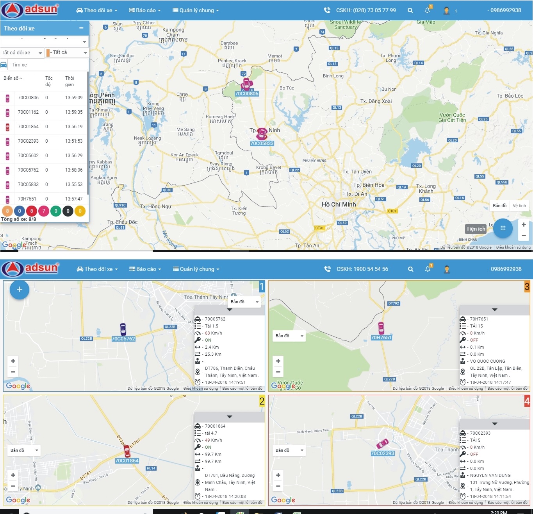Collapse the 70C01864 info panel arrow

(x=230, y=417)
